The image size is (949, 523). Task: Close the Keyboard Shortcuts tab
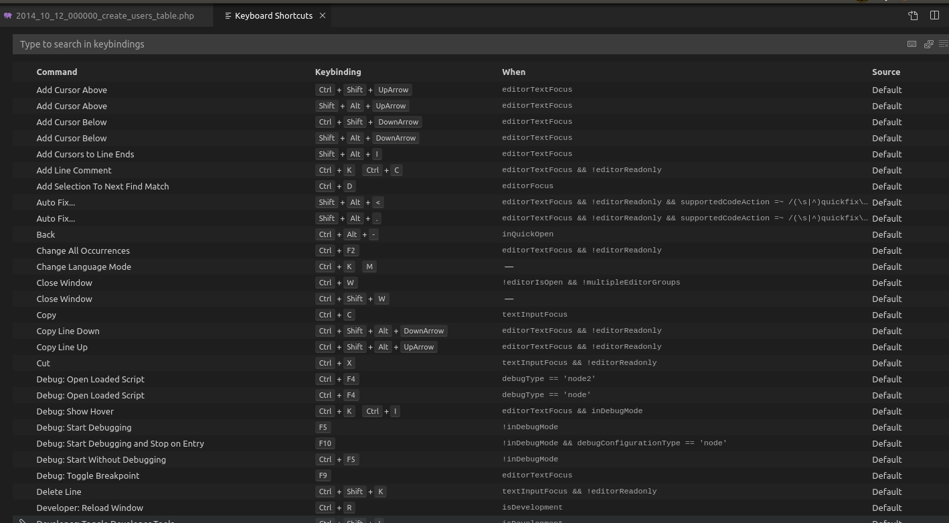[x=322, y=15]
